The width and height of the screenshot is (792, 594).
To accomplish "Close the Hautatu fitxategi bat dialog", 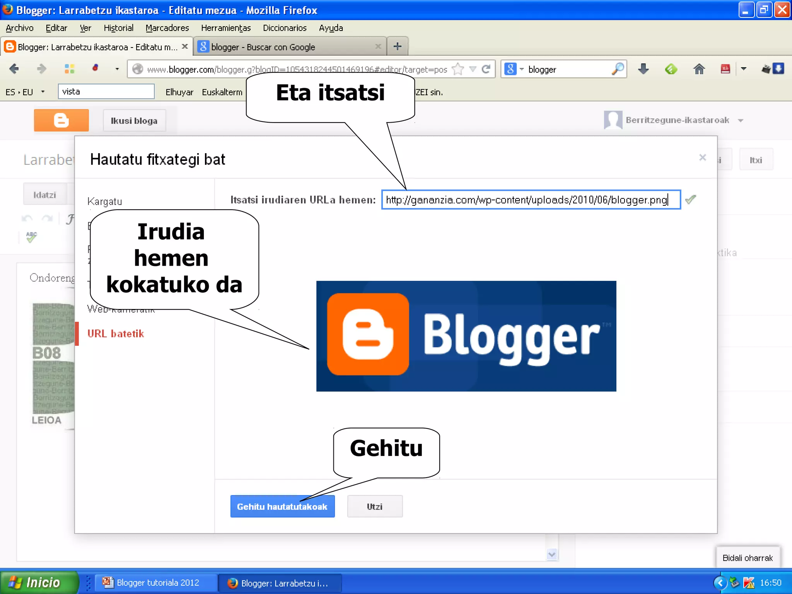I will pyautogui.click(x=703, y=157).
